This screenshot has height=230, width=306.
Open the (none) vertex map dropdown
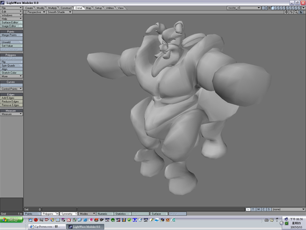289,209
